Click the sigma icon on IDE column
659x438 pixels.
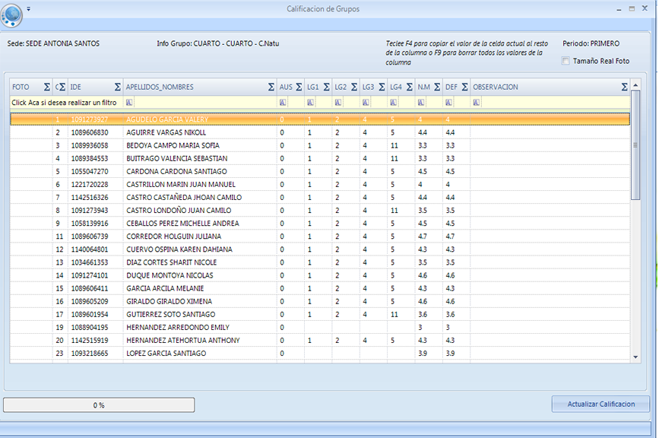tap(117, 87)
